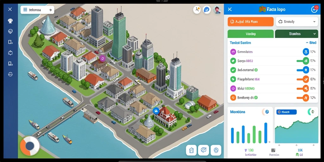The width and height of the screenshot is (324, 162).
Task: Click the skull-like icon in left sidebar
Action: (10, 21)
